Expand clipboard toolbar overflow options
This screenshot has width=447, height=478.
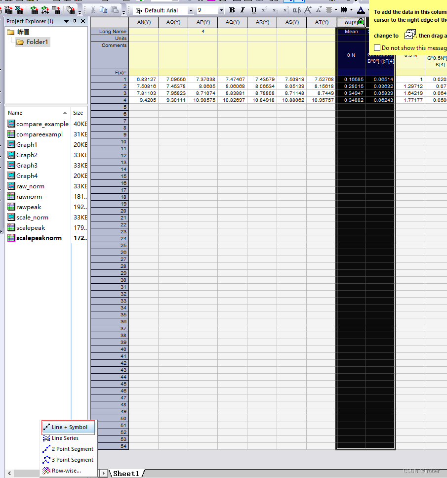coord(123,13)
